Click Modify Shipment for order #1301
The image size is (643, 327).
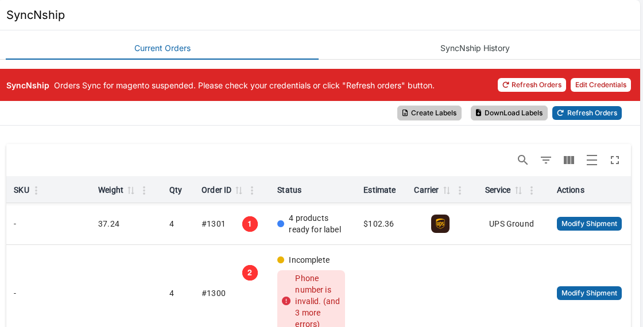click(589, 224)
